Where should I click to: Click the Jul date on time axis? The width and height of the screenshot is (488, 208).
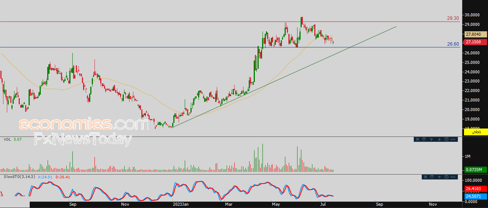(x=324, y=204)
